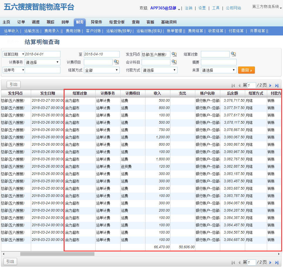283x267 pixels.
Task: Go to first page in bottom pager
Action: 233,262
